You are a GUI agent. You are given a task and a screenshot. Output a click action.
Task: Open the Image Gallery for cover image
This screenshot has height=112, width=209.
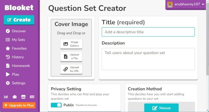point(71,44)
